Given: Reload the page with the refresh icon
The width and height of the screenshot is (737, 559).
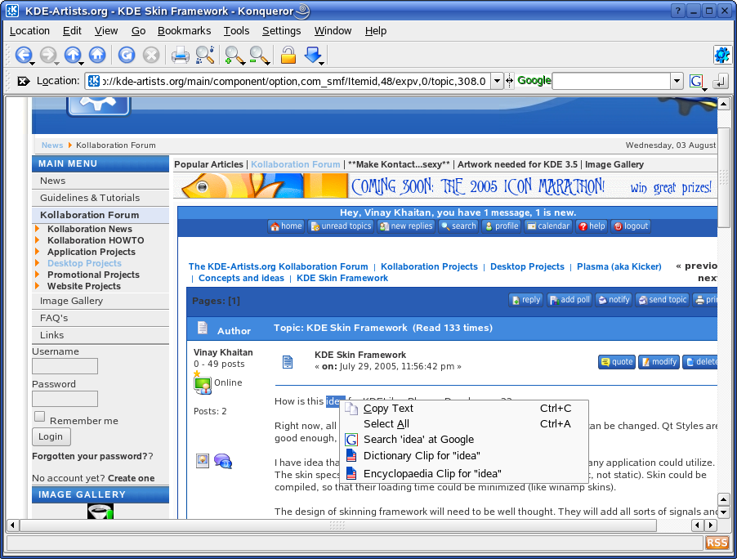Looking at the screenshot, I should (127, 55).
